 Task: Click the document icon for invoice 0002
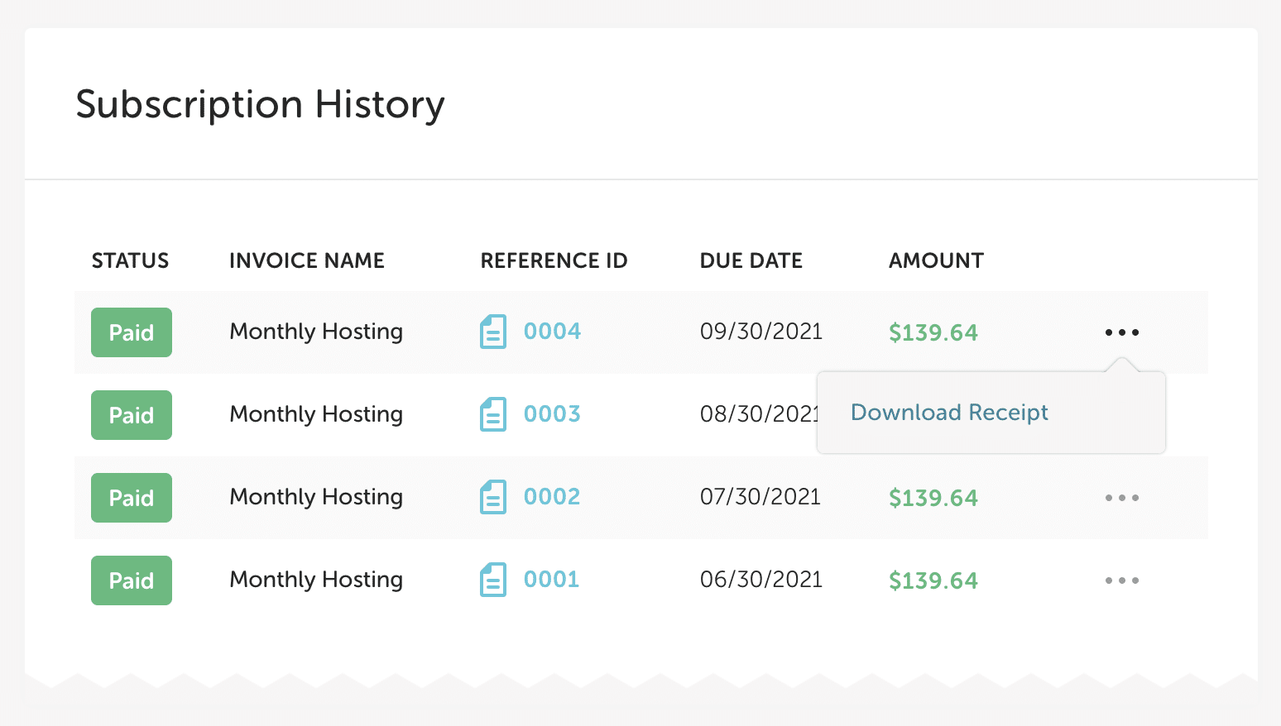[x=492, y=497]
